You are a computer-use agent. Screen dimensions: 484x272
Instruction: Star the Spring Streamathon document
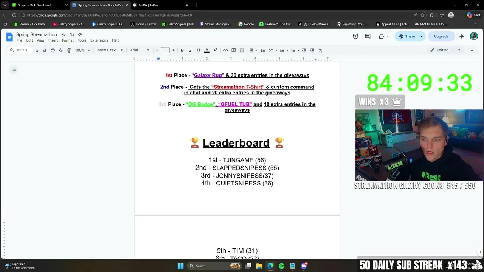tap(64, 35)
